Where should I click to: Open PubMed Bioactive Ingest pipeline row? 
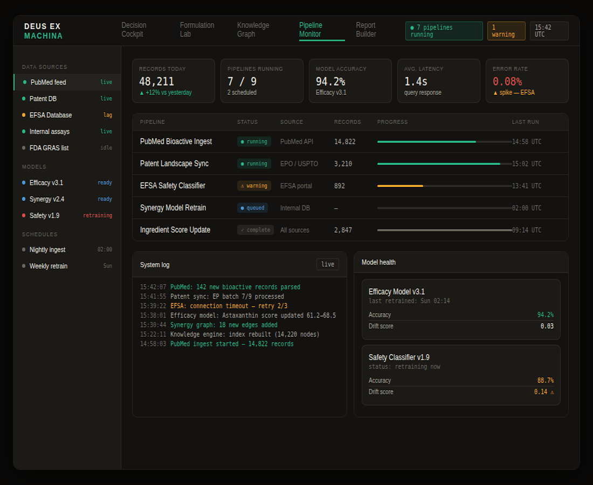pos(350,142)
